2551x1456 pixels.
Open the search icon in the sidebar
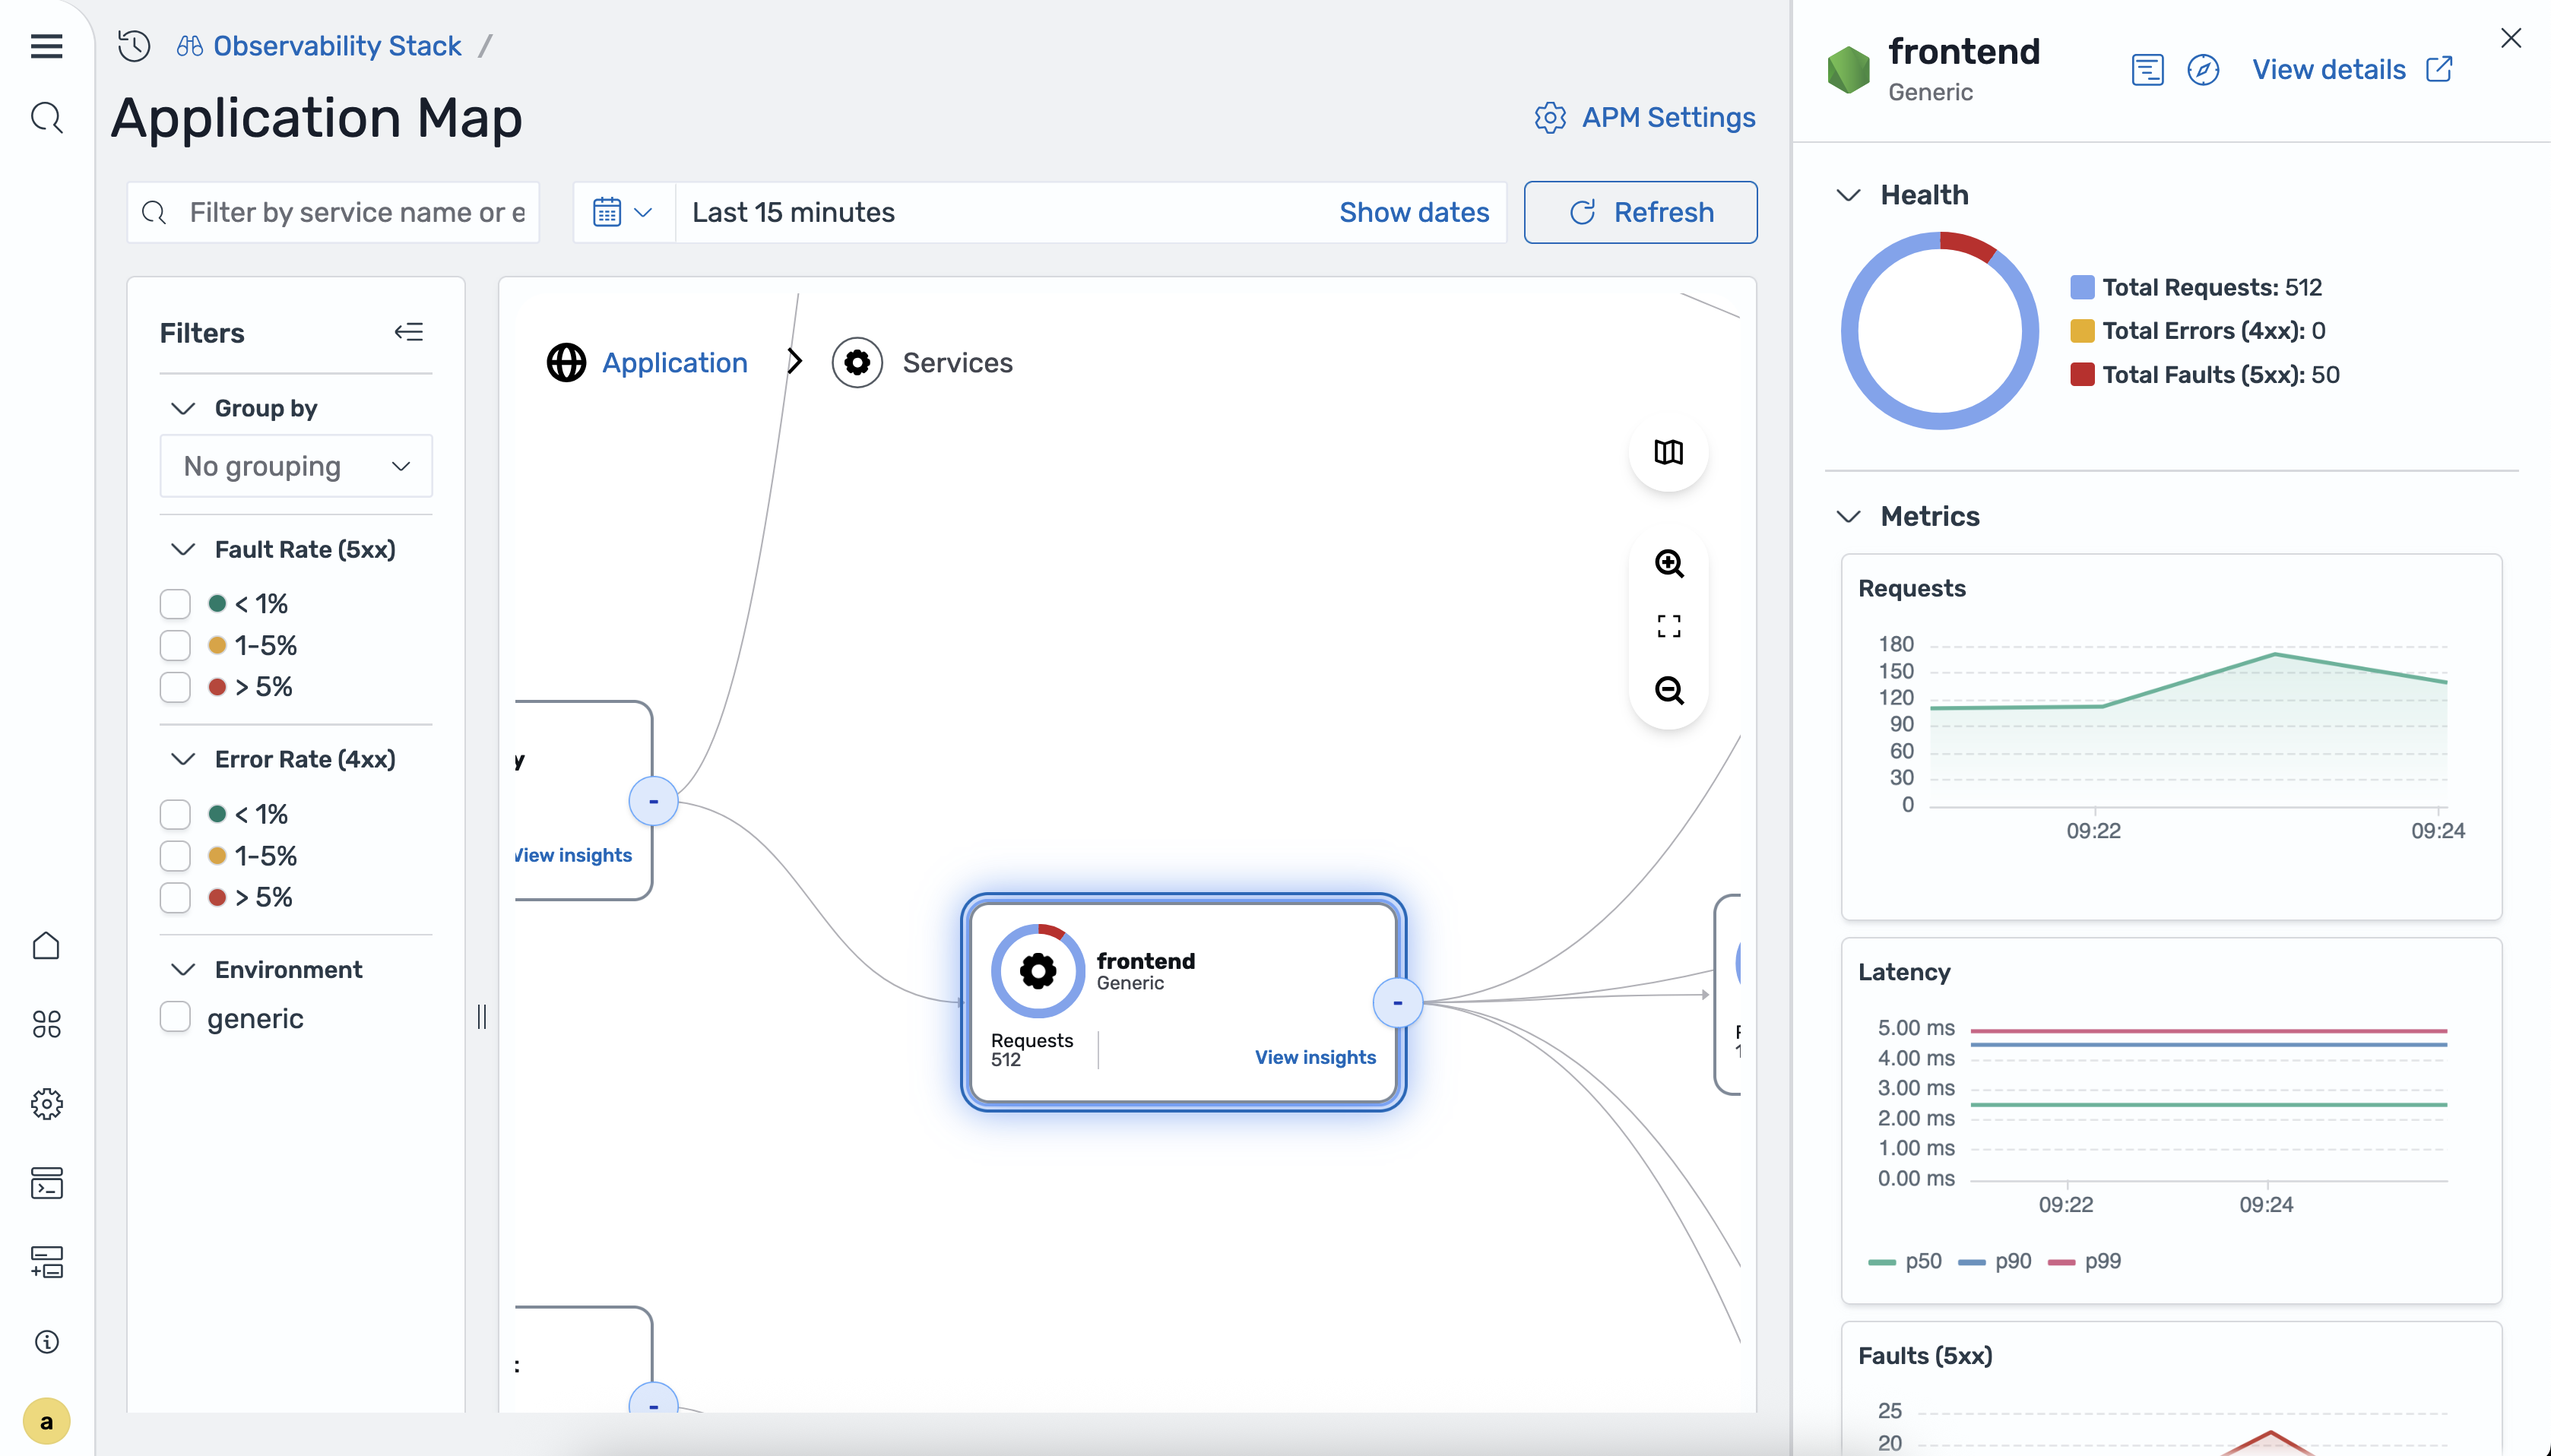(x=47, y=118)
